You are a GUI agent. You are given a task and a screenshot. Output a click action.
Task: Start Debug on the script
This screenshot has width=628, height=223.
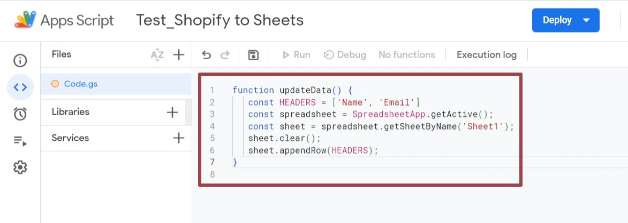(x=345, y=54)
